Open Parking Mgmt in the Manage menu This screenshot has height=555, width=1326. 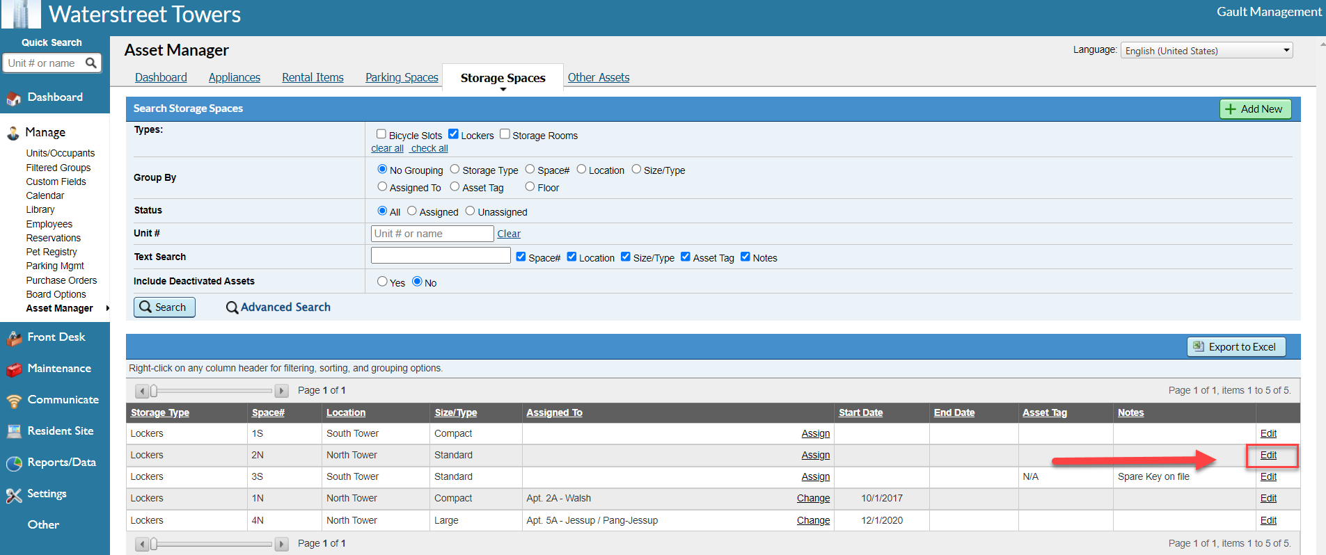tap(55, 266)
